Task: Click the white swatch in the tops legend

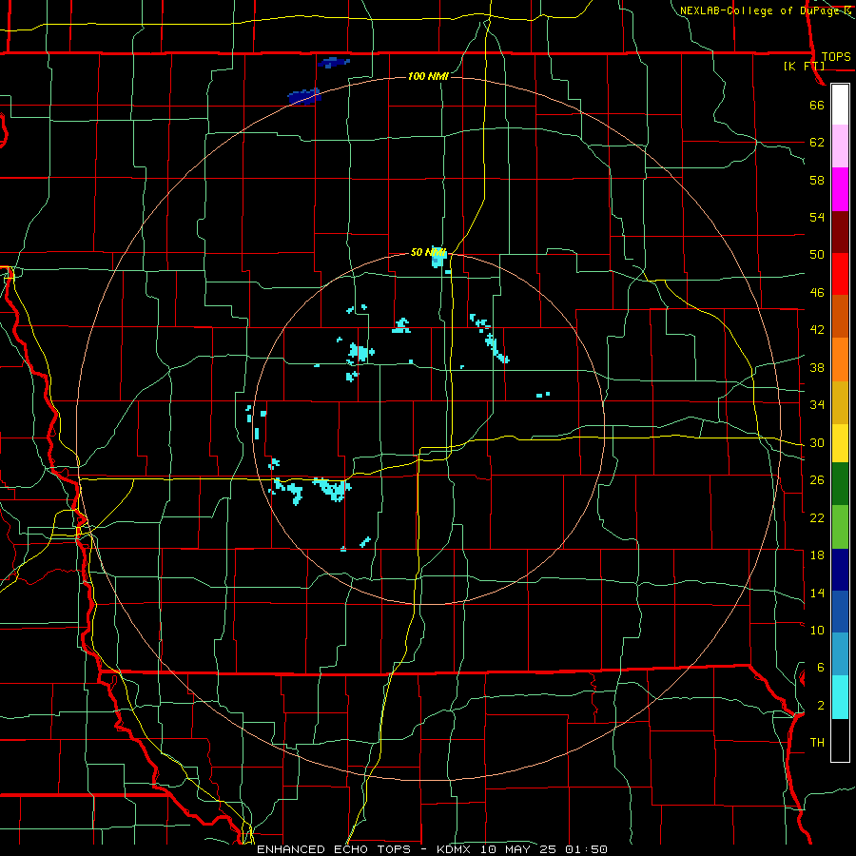Action: click(840, 105)
